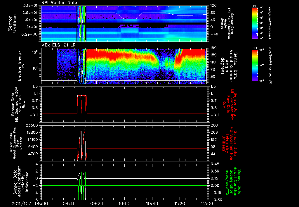Click the 14100 Scanner Pos tick value
Image resolution: width=299 pixels, height=207 pixels.
(32, 139)
